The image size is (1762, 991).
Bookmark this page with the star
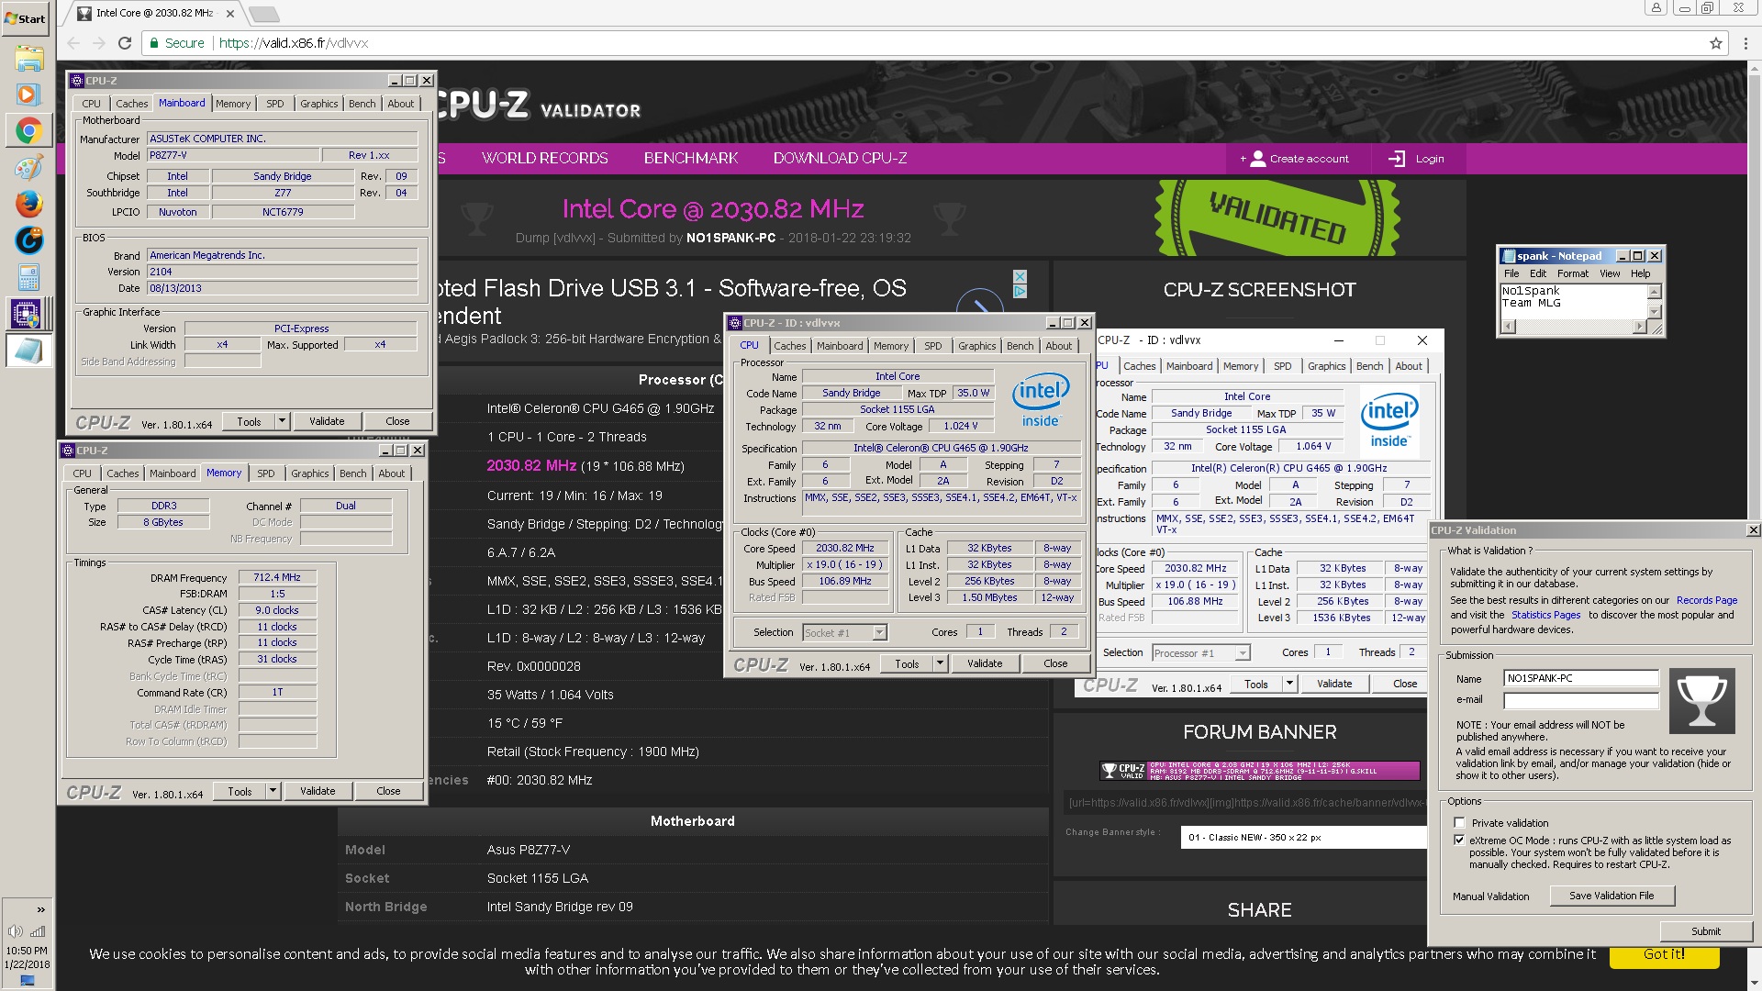click(1716, 43)
